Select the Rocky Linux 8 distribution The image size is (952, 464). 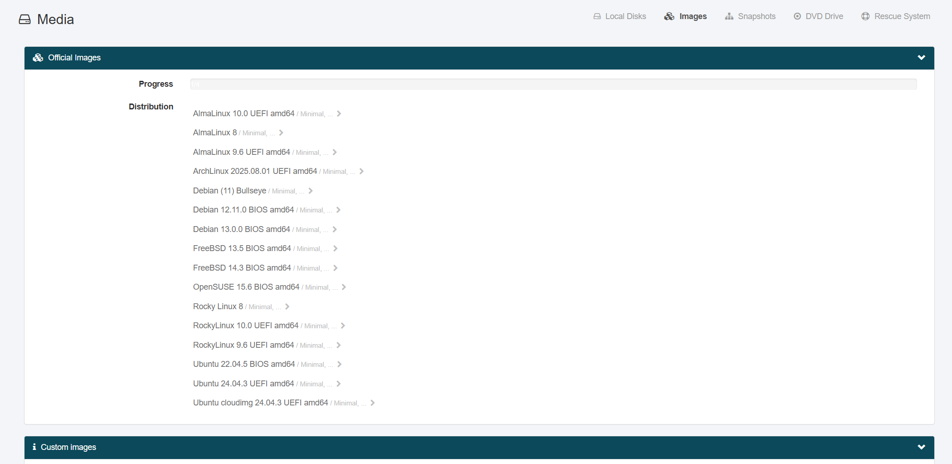(x=218, y=306)
